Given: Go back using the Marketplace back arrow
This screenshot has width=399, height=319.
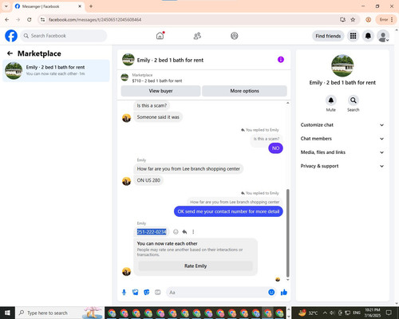Looking at the screenshot, I should click(x=10, y=53).
